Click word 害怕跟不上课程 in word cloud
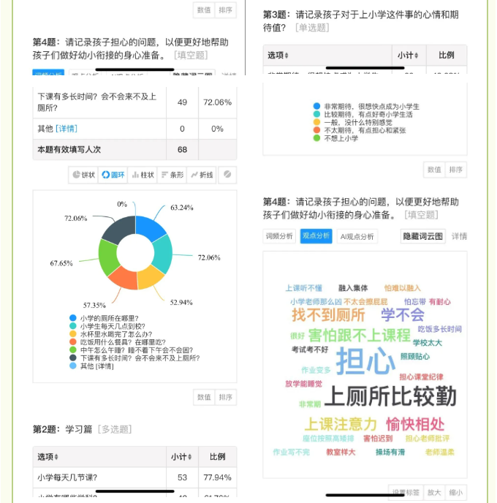The width and height of the screenshot is (497, 503). pos(359,336)
